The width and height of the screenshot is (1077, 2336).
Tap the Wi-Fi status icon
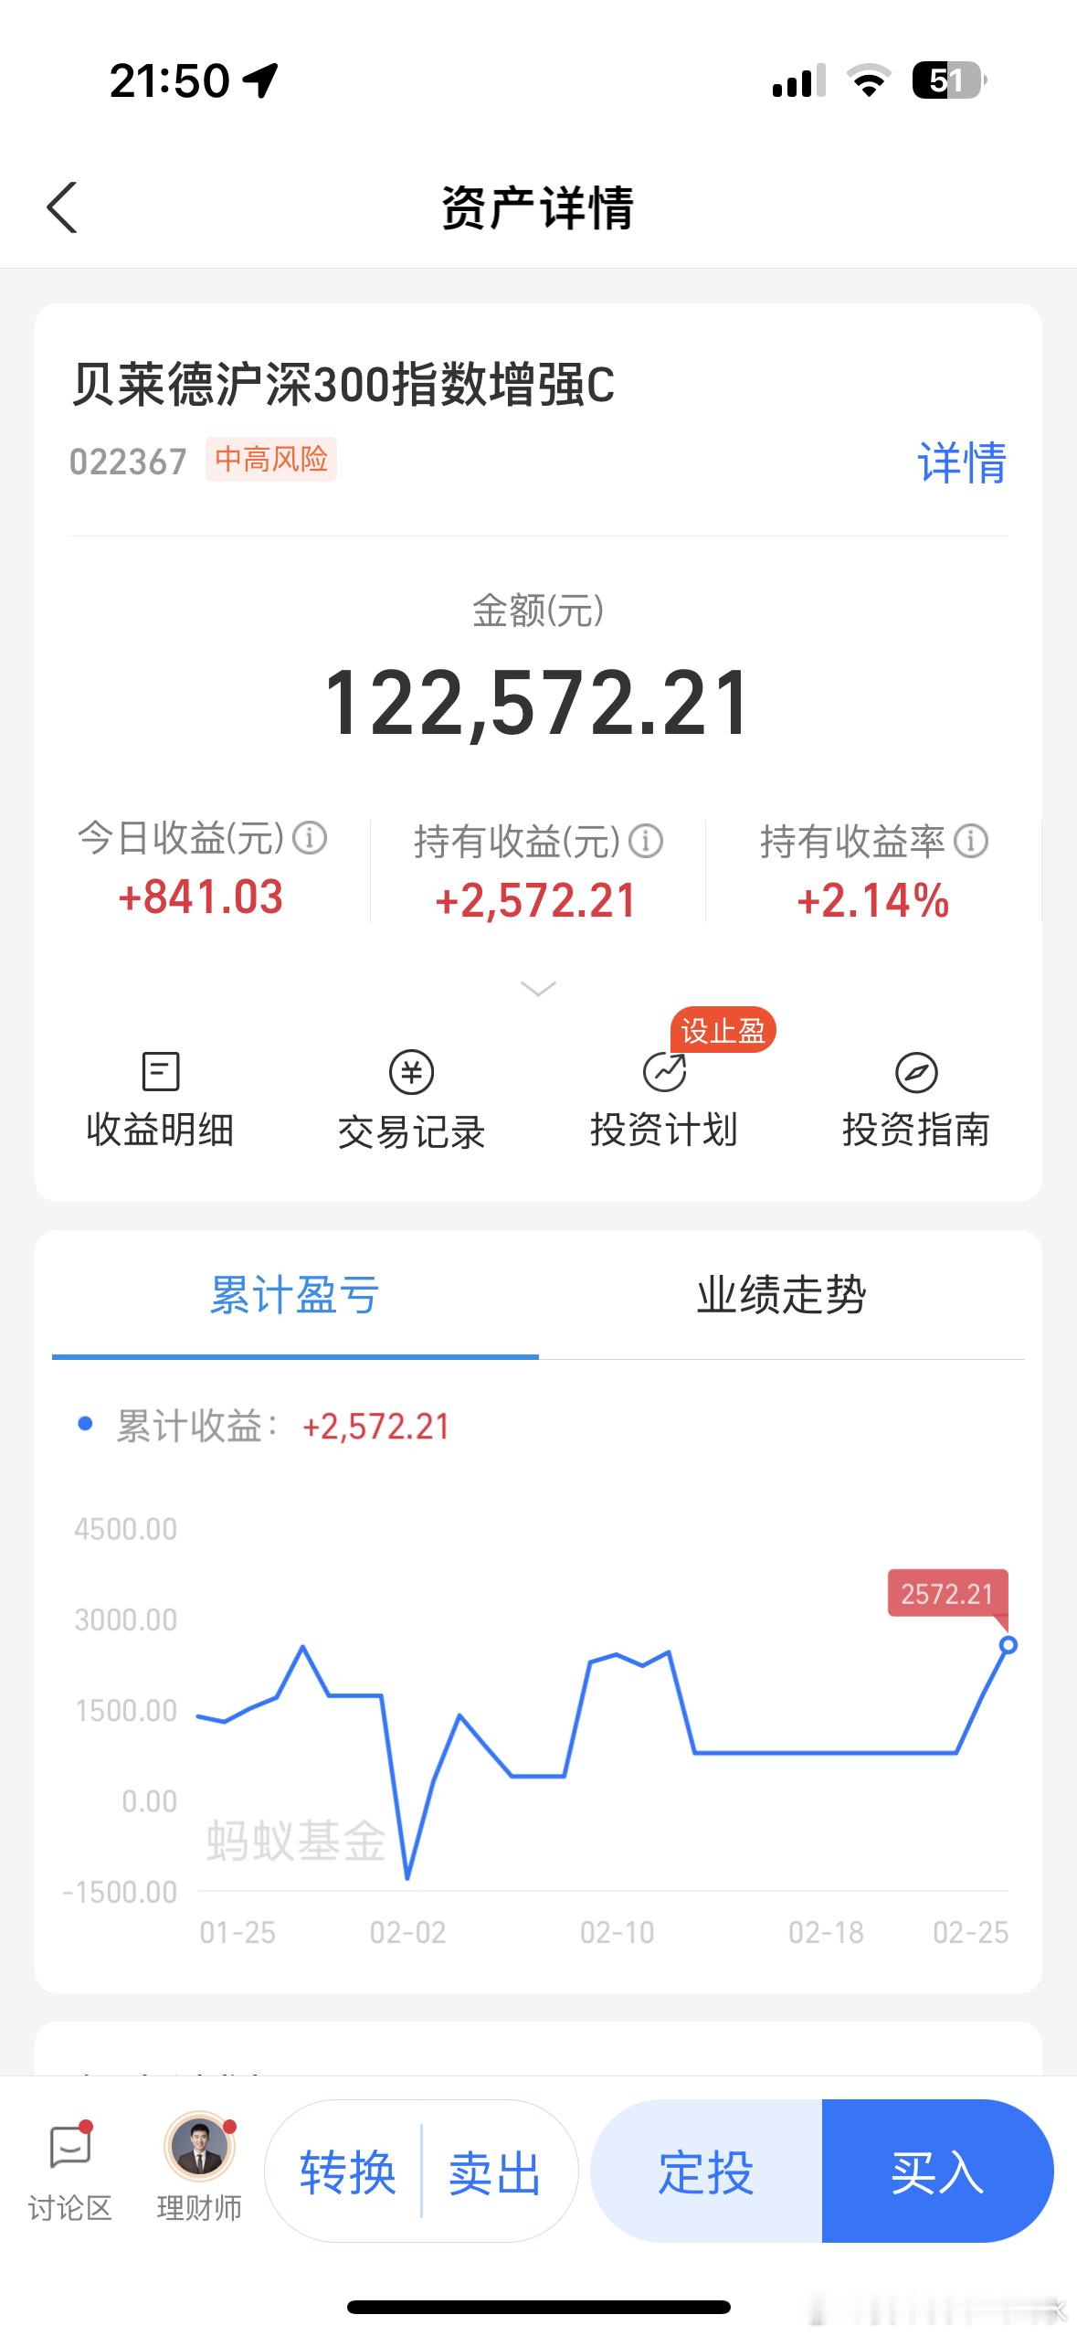tap(870, 81)
